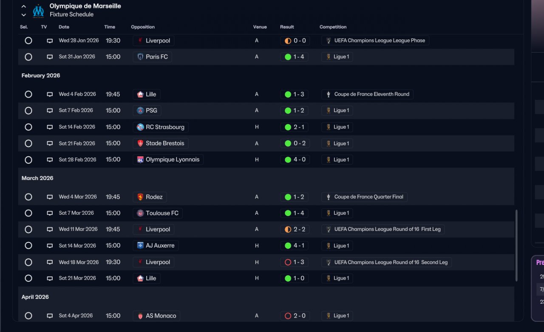The width and height of the screenshot is (544, 332).
Task: Click the RC Strasbourg club badge
Action: click(x=140, y=127)
